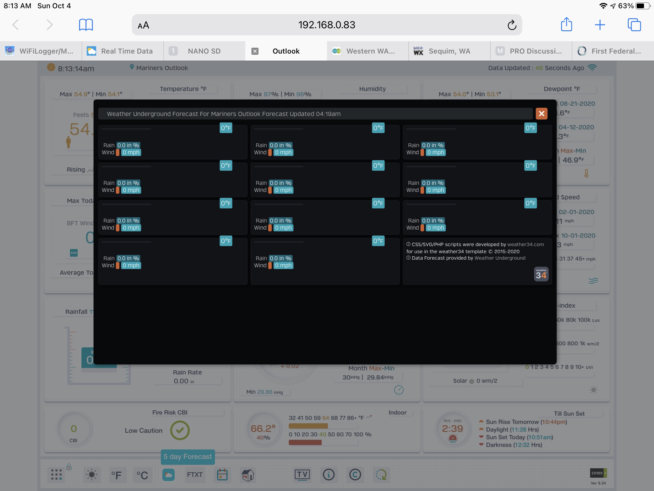Tap the weather34 logo badge
Image resolution: width=654 pixels, height=491 pixels.
pyautogui.click(x=541, y=274)
